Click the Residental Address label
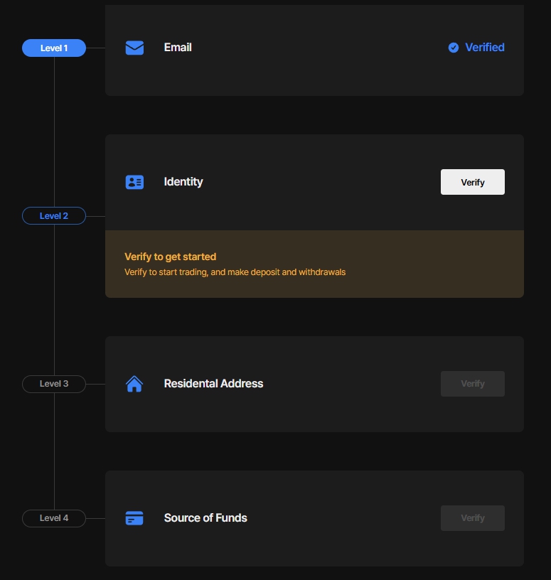The image size is (551, 580). tap(213, 384)
